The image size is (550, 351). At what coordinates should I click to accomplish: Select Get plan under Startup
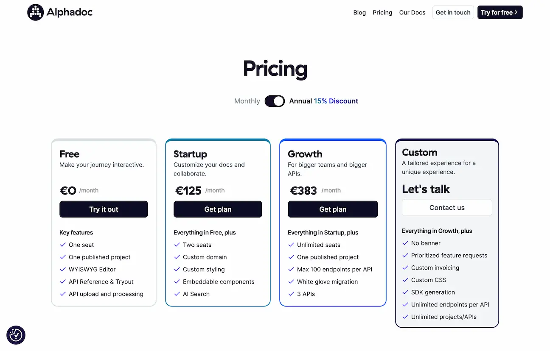[218, 209]
